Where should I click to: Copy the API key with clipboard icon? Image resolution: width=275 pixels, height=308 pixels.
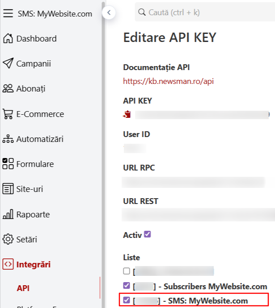tap(127, 114)
